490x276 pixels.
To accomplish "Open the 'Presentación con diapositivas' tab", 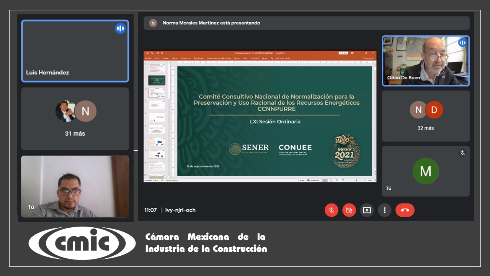I will coord(219,58).
